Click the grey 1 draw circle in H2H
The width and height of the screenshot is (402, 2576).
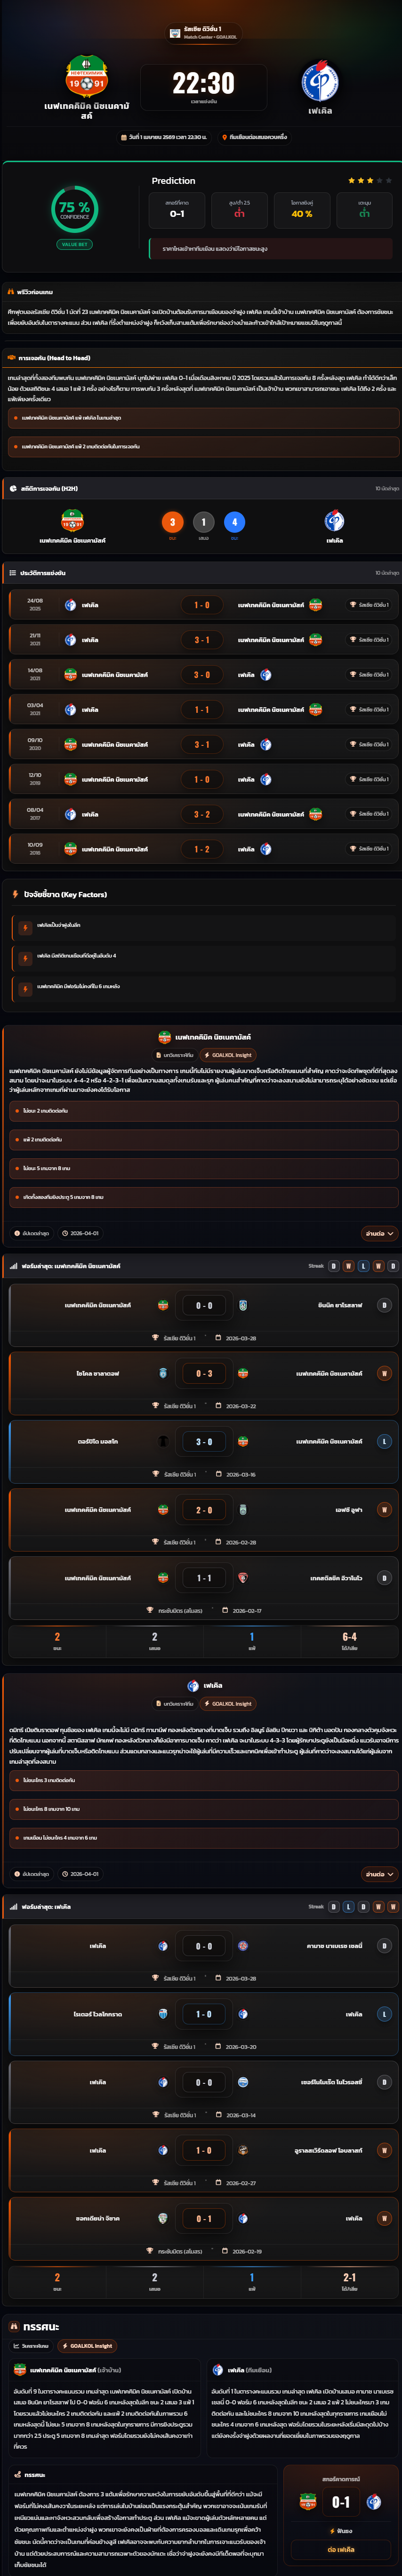point(203,522)
